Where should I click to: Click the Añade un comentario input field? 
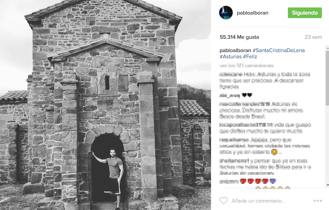(x=258, y=201)
